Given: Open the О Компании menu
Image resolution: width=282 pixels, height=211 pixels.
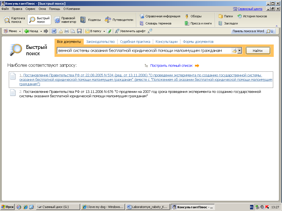Looking at the screenshot, I should pyautogui.click(x=72, y=9).
